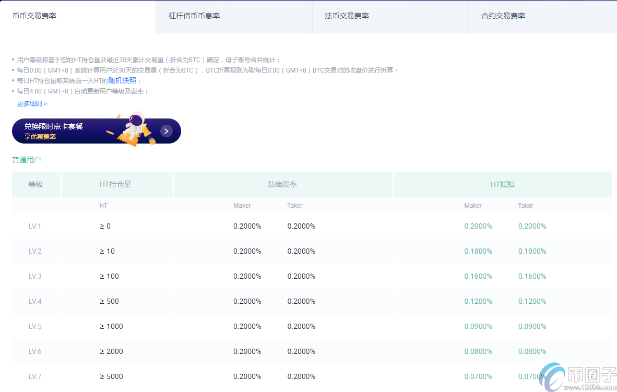Select the LV.1 fee tier row
The image size is (617, 392).
click(209, 226)
